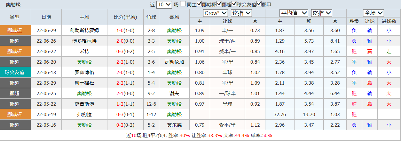
Task: Uncheck the 球会友谊 filter checkbox
Action: pos(234,4)
